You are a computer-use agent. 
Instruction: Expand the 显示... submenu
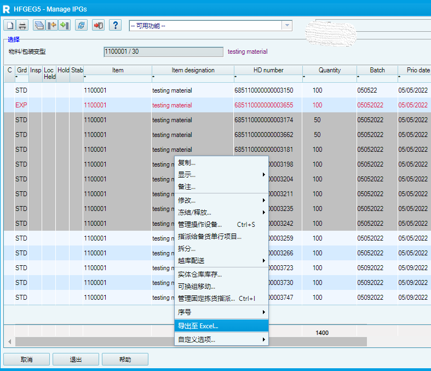pyautogui.click(x=222, y=175)
